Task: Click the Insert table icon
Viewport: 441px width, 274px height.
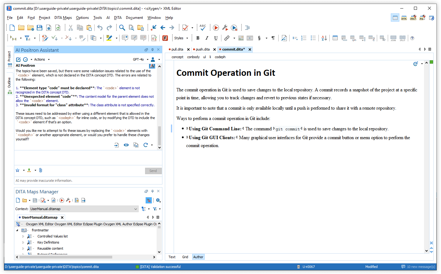Action: point(335,38)
